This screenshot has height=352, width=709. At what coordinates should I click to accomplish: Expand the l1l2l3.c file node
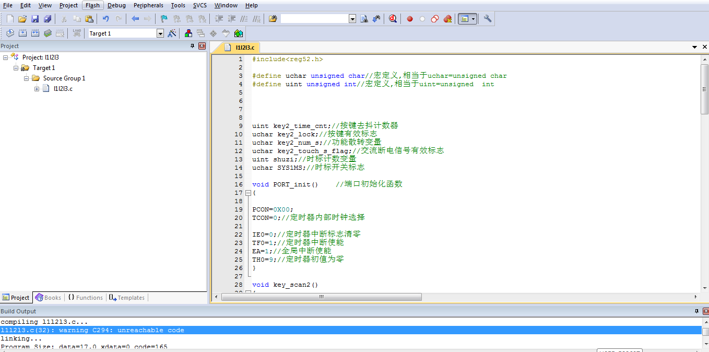point(37,89)
